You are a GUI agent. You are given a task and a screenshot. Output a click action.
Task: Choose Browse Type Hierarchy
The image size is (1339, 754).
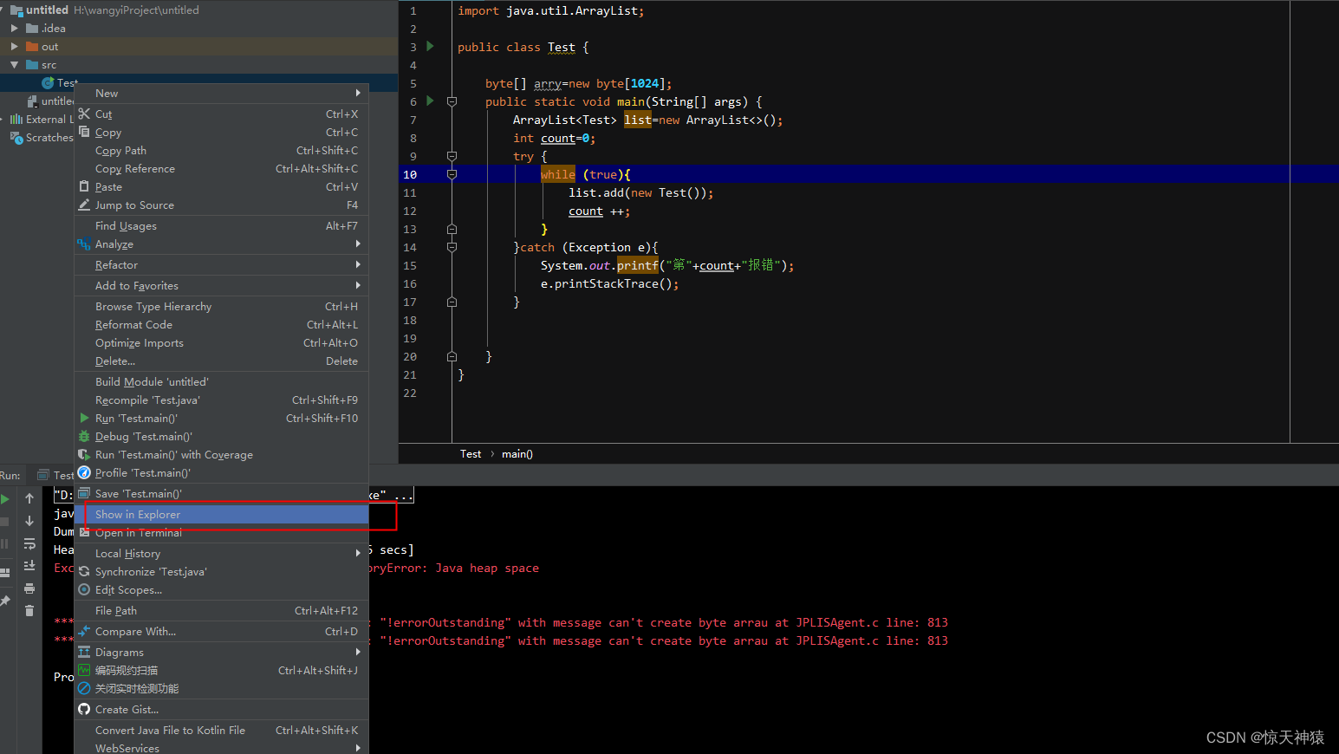tap(221, 306)
